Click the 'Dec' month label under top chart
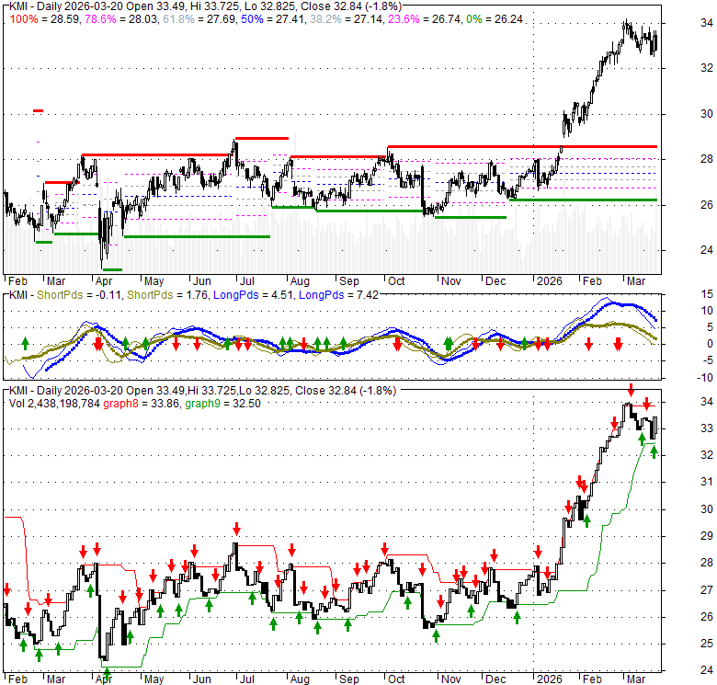The width and height of the screenshot is (717, 685). (495, 281)
